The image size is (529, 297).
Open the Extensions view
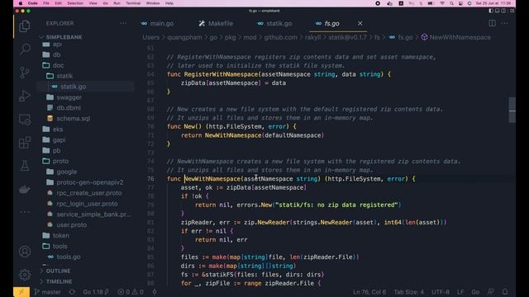[x=25, y=143]
